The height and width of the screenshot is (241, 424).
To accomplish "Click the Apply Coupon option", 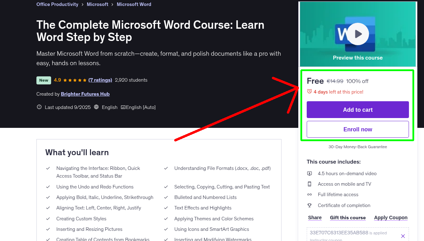I will (x=391, y=218).
